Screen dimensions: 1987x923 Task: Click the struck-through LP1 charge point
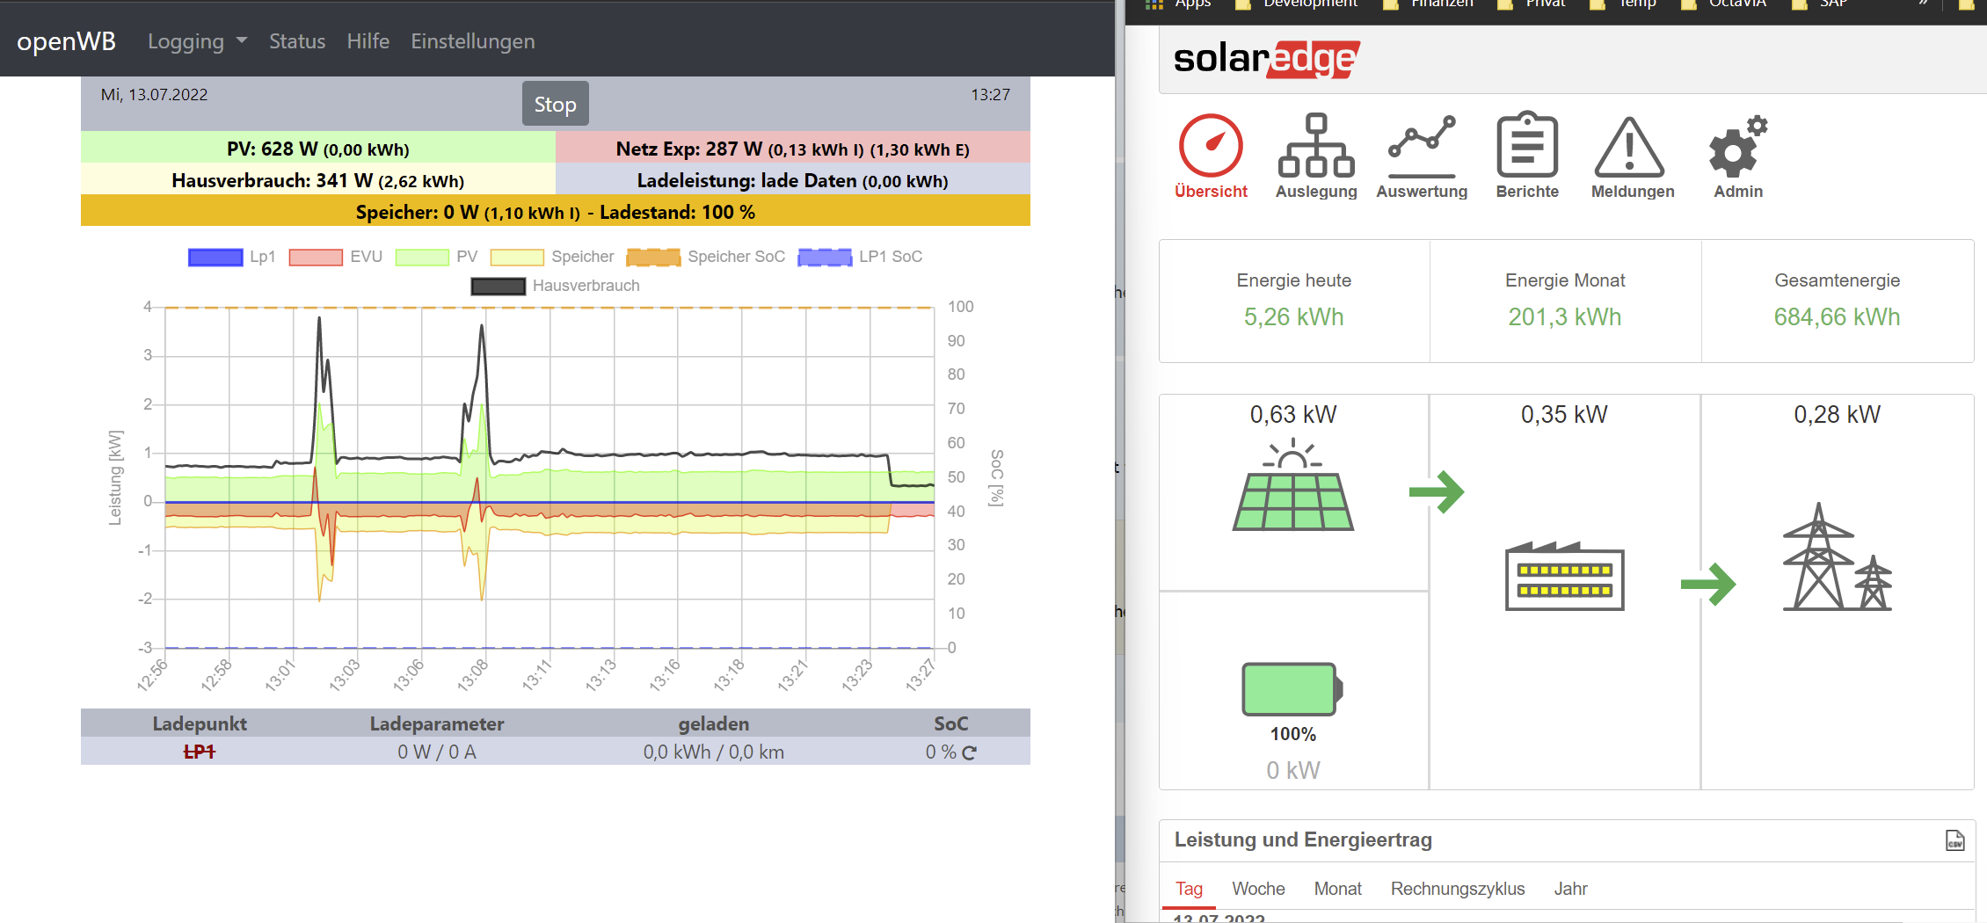coord(200,752)
